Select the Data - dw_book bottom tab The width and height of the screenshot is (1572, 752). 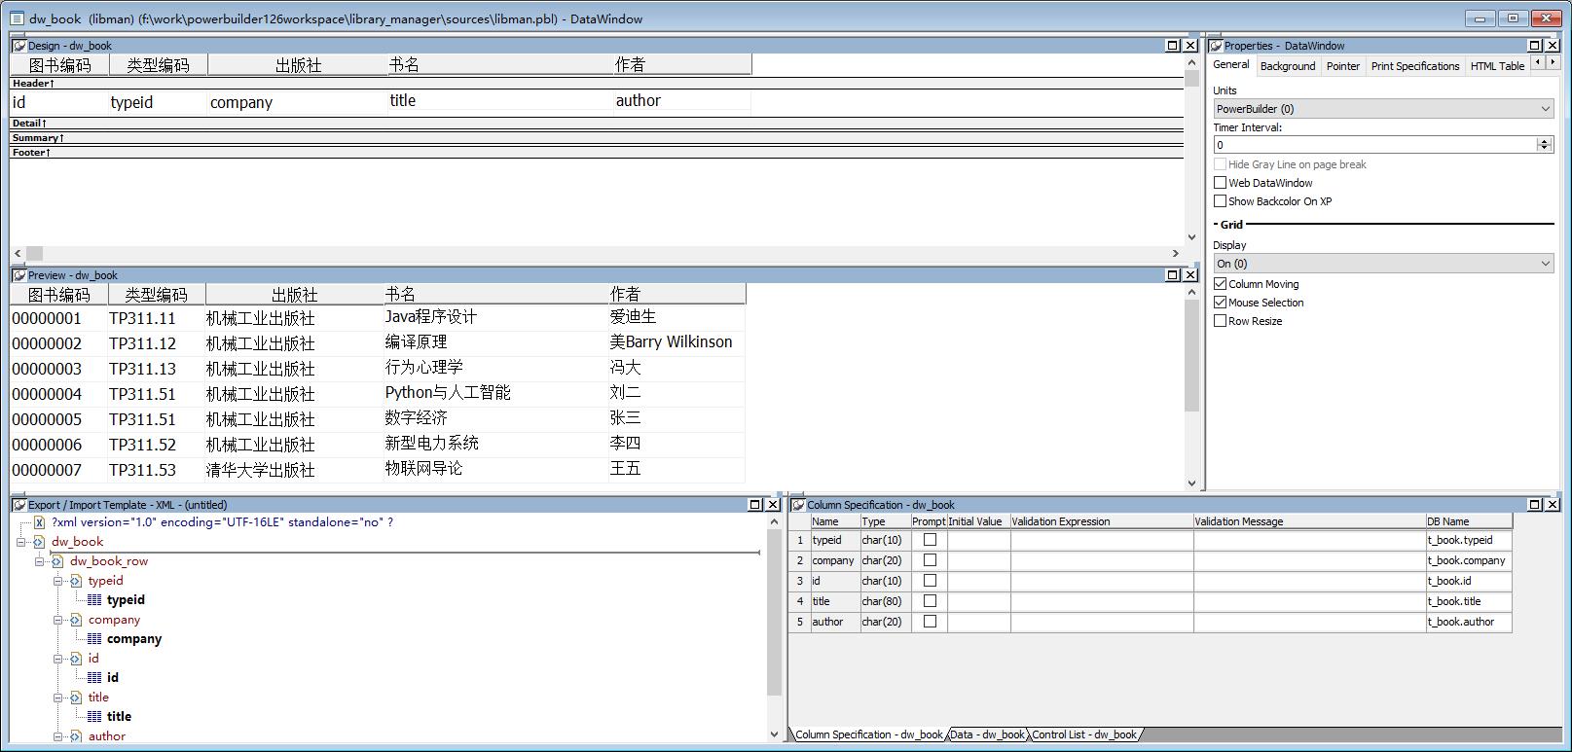coord(987,734)
